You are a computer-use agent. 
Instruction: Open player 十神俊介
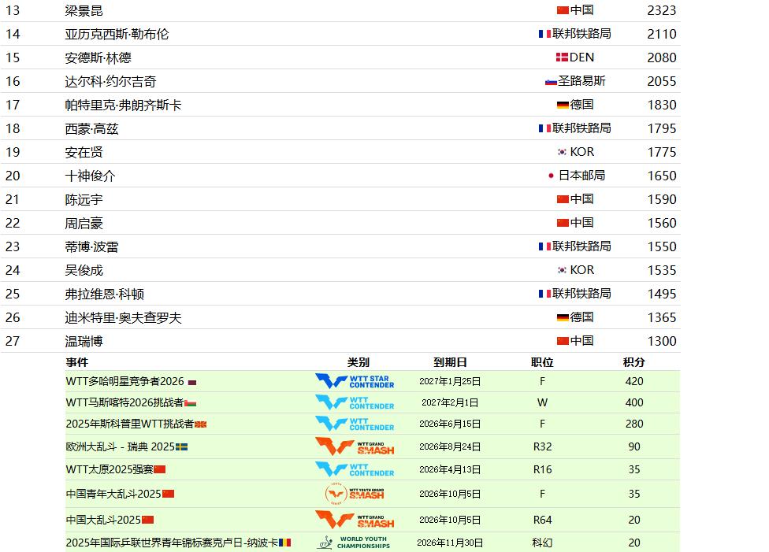[x=91, y=176]
